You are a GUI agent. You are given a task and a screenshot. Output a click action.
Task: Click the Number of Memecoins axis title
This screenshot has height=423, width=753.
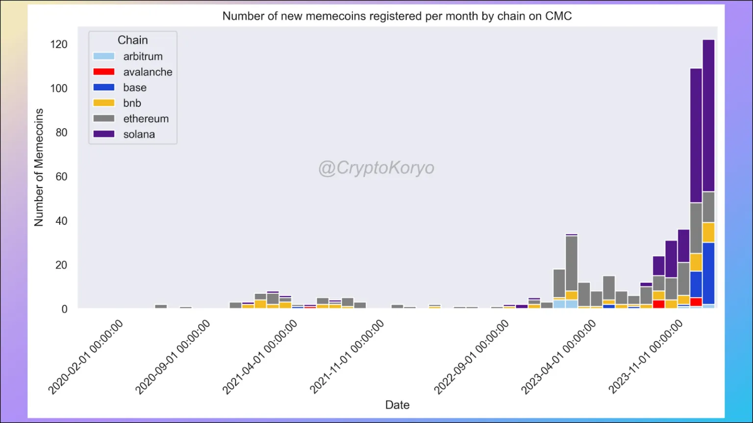point(39,167)
